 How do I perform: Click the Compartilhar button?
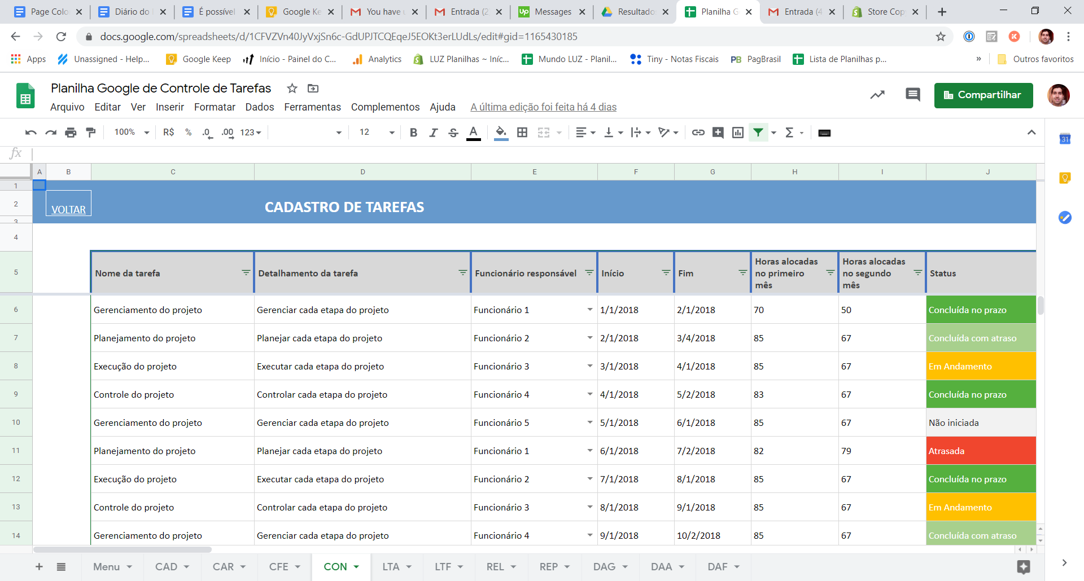[x=984, y=95]
